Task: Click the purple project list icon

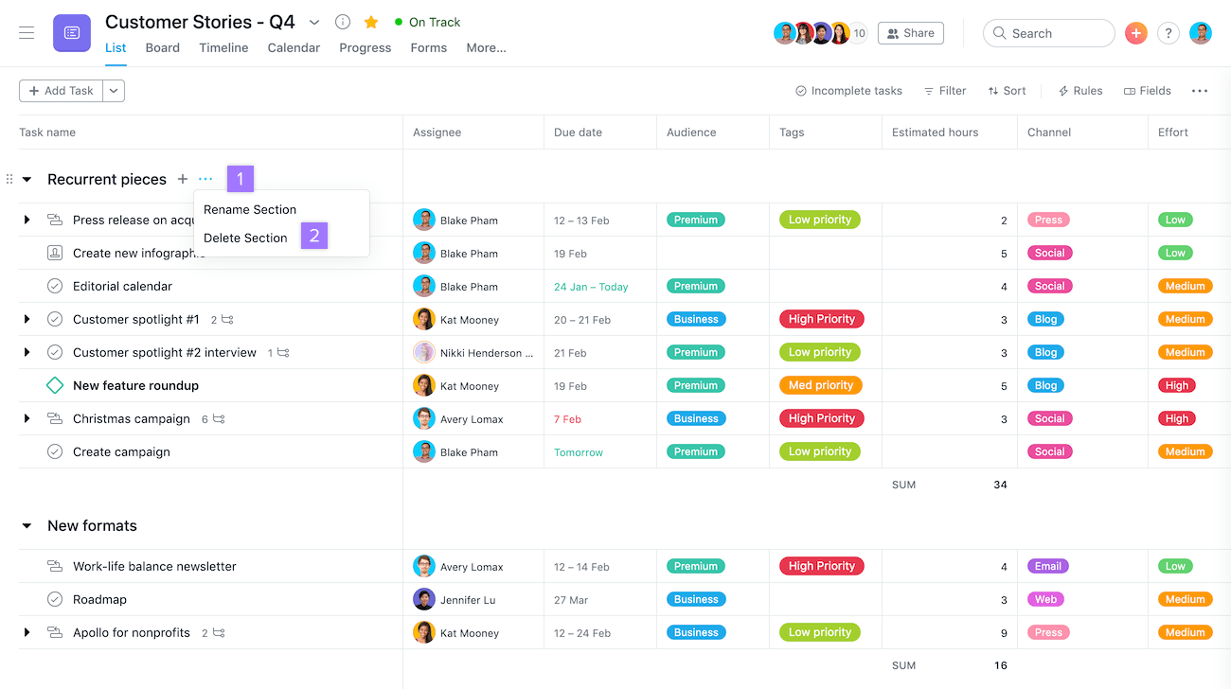Action: (x=72, y=33)
